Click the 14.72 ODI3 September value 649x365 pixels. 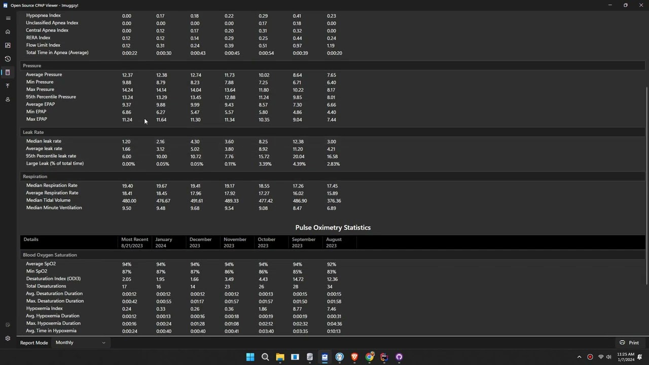(x=298, y=279)
